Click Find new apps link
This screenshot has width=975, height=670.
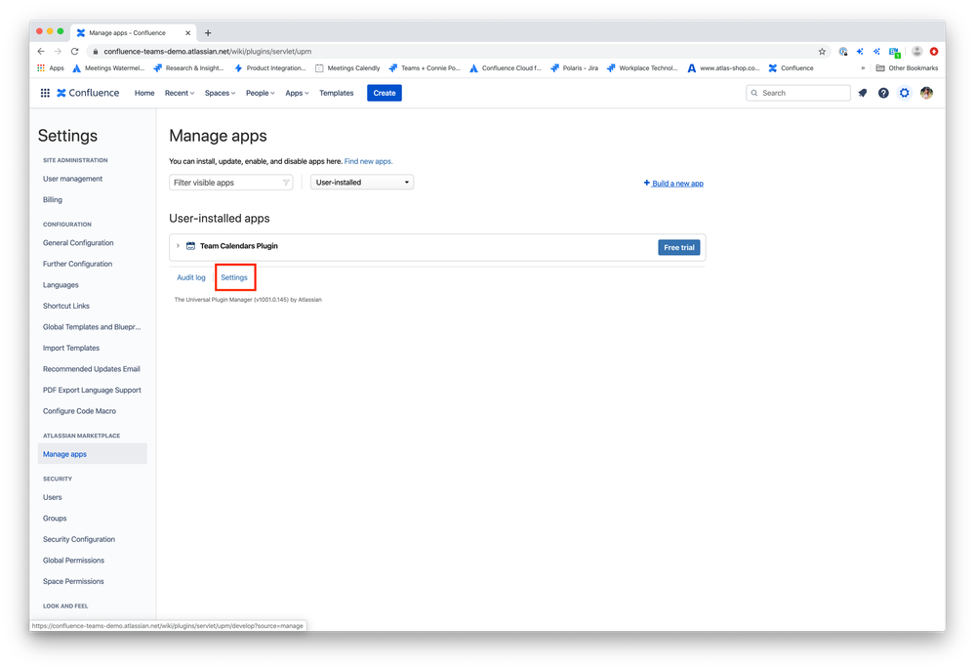click(368, 161)
